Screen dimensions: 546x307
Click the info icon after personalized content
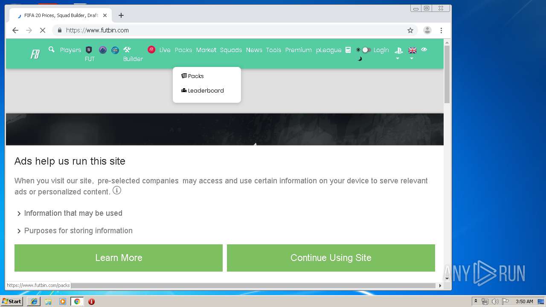117,190
